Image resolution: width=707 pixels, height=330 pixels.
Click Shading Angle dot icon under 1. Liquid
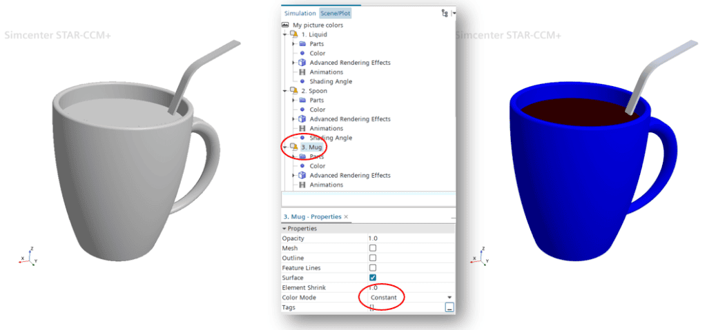(x=302, y=82)
